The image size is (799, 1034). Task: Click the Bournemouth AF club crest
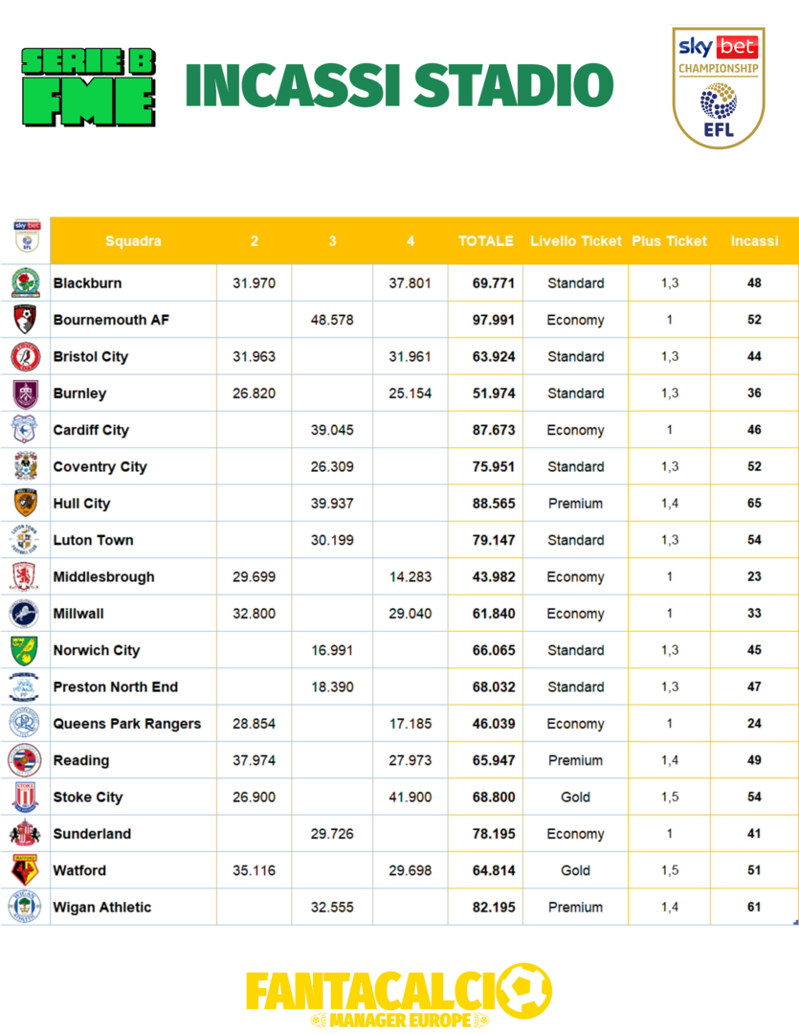pyautogui.click(x=25, y=320)
